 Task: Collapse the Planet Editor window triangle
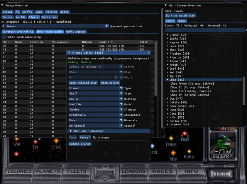(x=69, y=53)
